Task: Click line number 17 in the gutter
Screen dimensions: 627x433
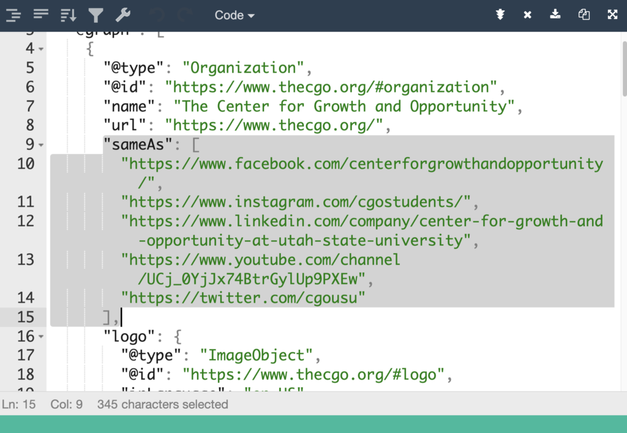Action: (x=26, y=355)
